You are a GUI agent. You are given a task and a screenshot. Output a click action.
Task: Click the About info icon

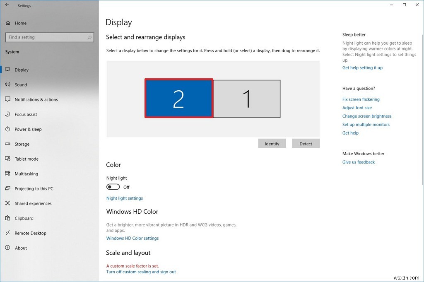point(7,247)
